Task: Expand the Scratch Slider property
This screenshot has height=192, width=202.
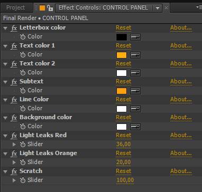Action: click(x=14, y=180)
